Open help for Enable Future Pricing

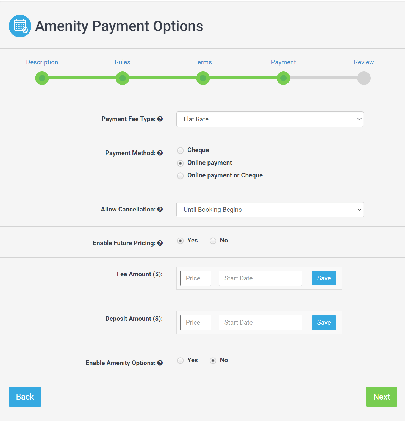pos(160,243)
